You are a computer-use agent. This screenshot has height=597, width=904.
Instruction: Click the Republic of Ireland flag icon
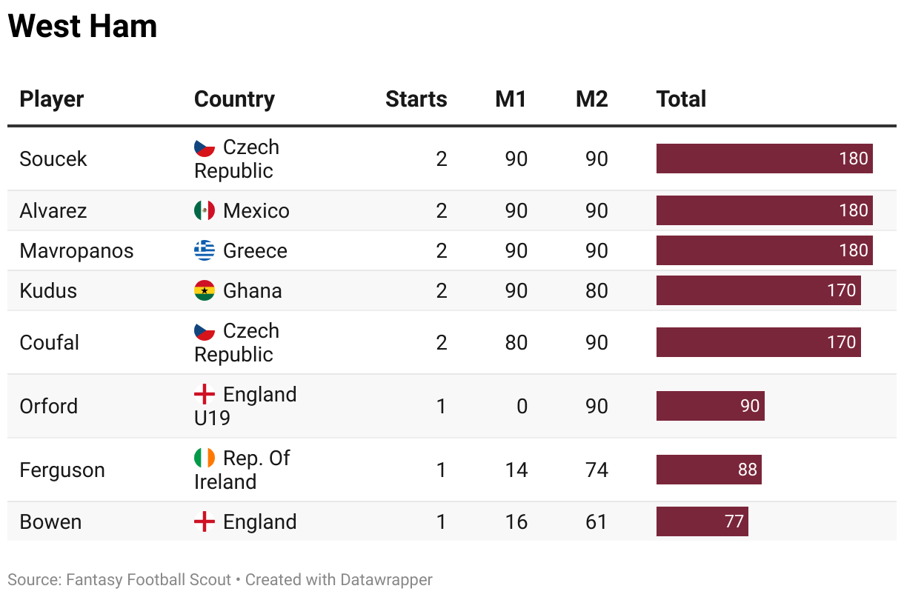click(x=205, y=458)
